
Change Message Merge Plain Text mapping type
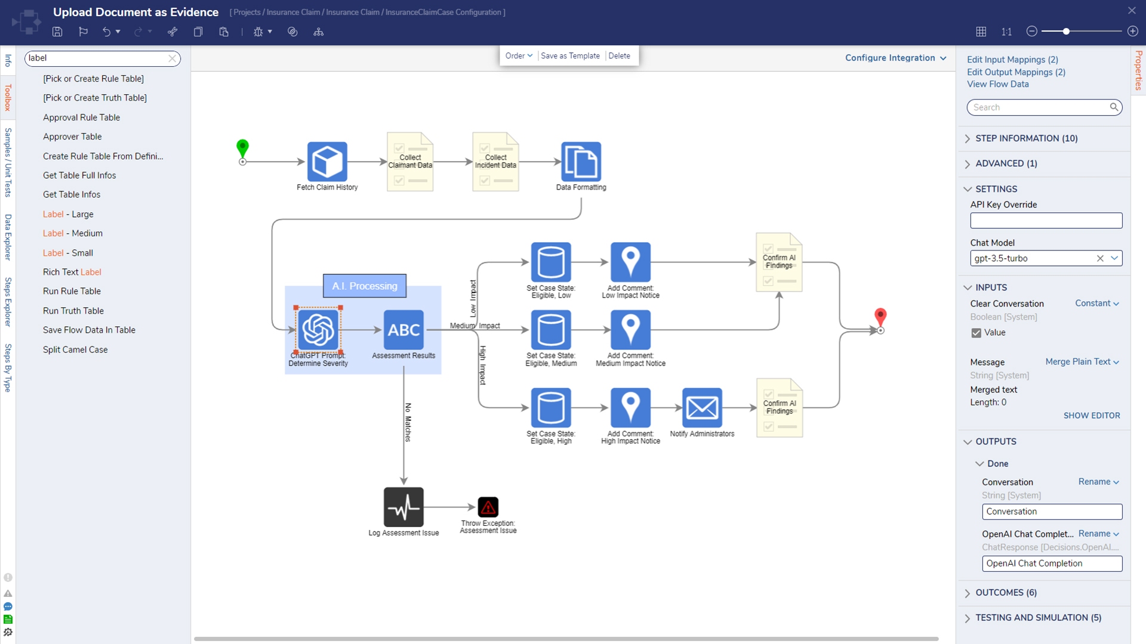click(x=1082, y=362)
